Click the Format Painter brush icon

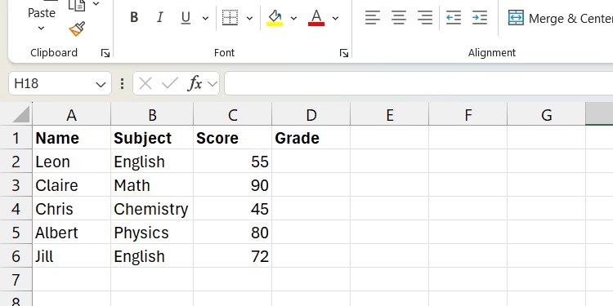77,29
